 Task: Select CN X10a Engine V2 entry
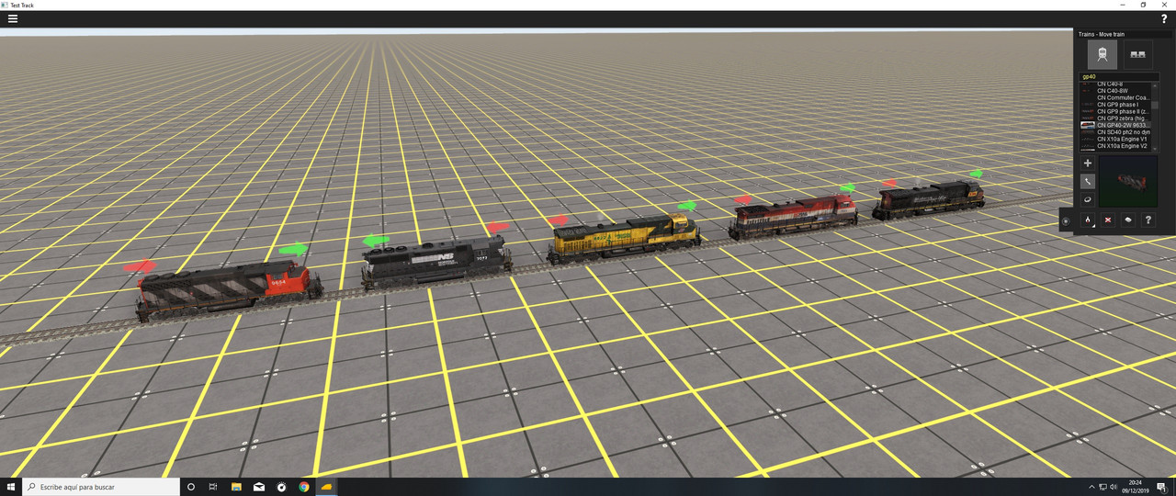(x=1114, y=146)
